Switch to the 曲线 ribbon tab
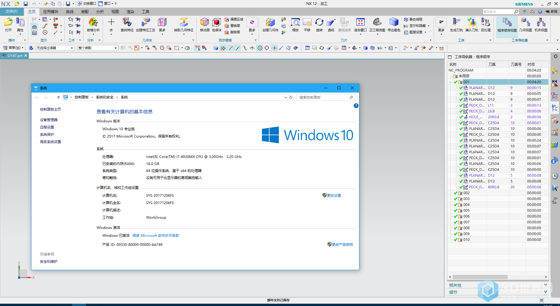560x306 pixels. point(70,12)
